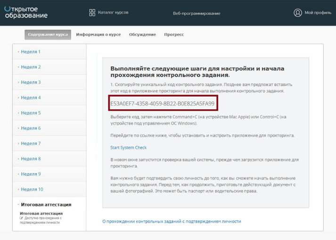Switch to Прогресс tab
Screen dimensions: 336x240
(x=174, y=34)
